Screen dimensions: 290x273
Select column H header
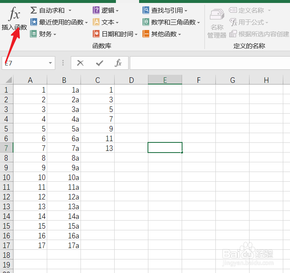coord(266,80)
